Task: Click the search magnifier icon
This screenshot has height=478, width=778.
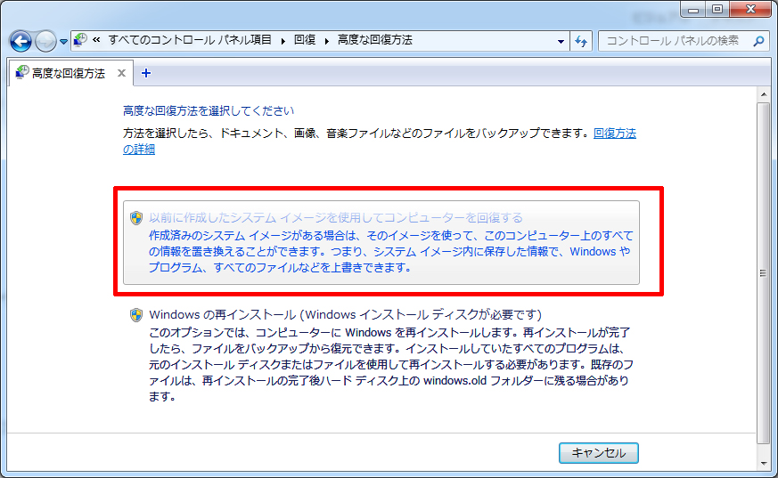Action: tap(759, 41)
